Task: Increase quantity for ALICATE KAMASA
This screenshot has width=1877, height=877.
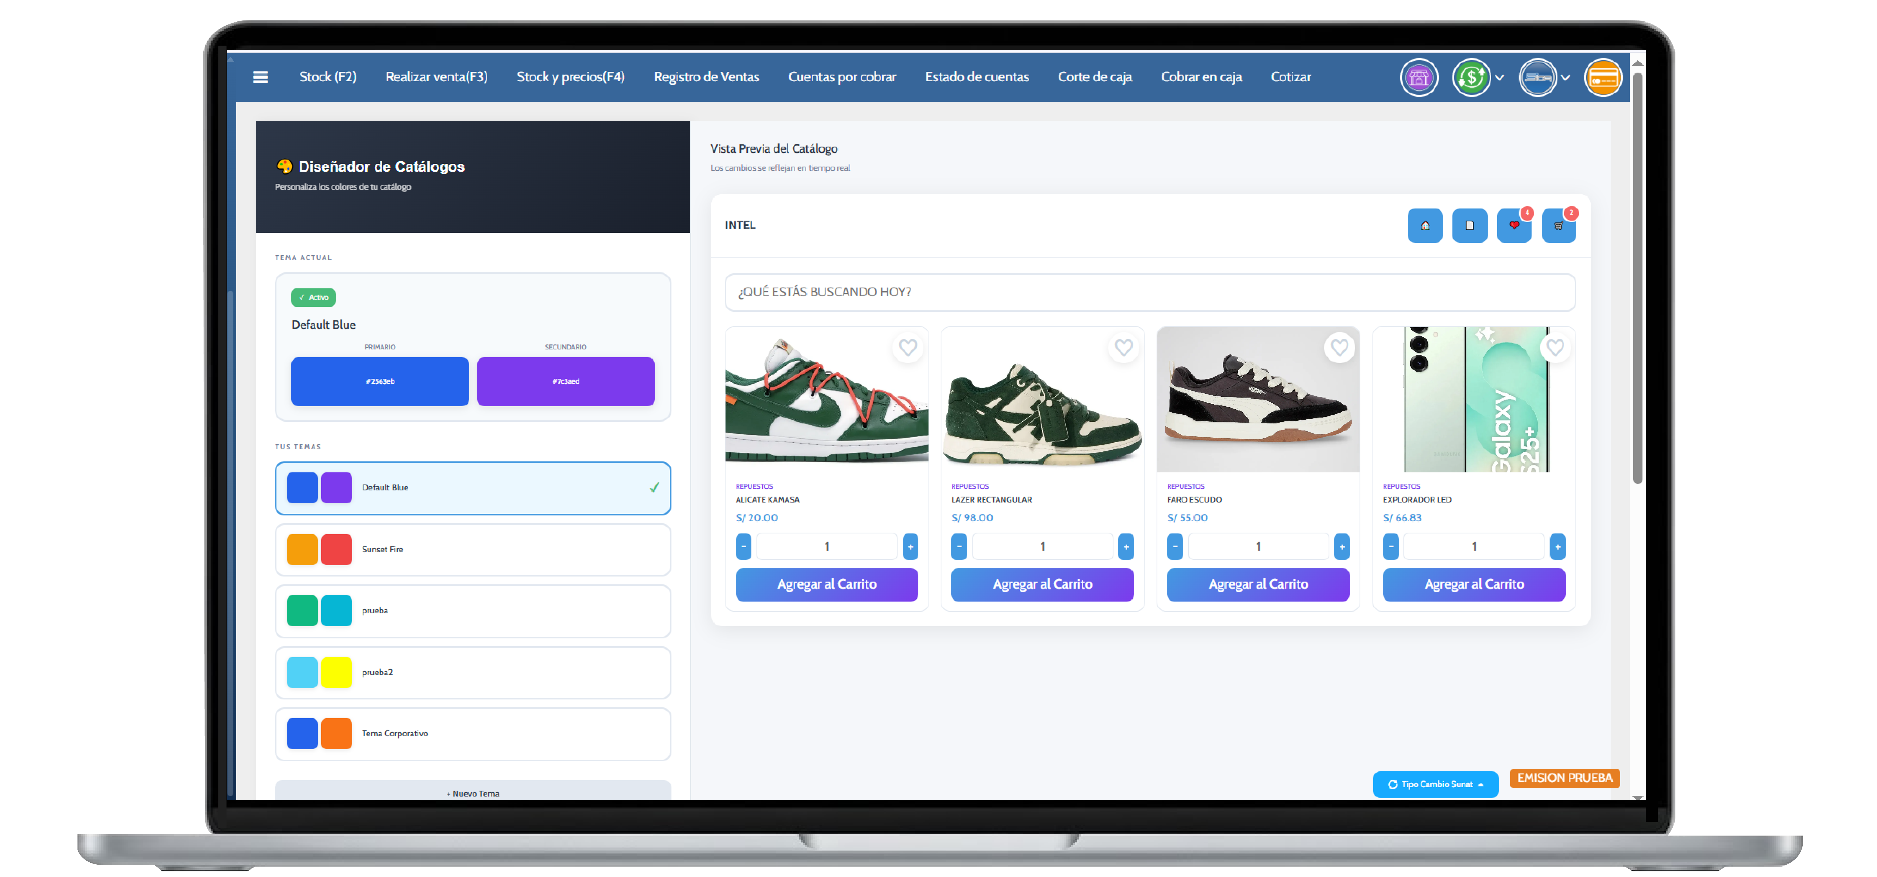Action: 910,546
